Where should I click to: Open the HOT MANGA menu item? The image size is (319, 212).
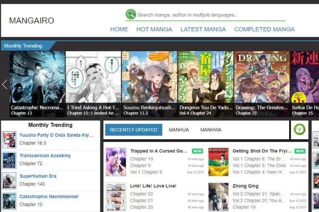click(x=154, y=29)
